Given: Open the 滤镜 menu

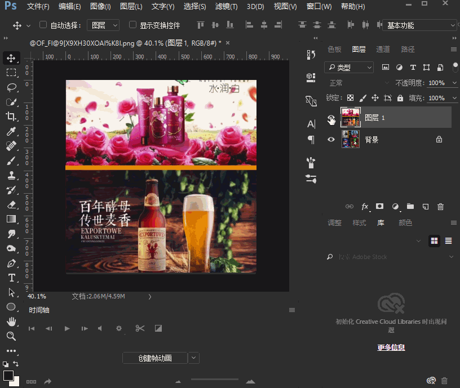Looking at the screenshot, I should click(x=225, y=6).
